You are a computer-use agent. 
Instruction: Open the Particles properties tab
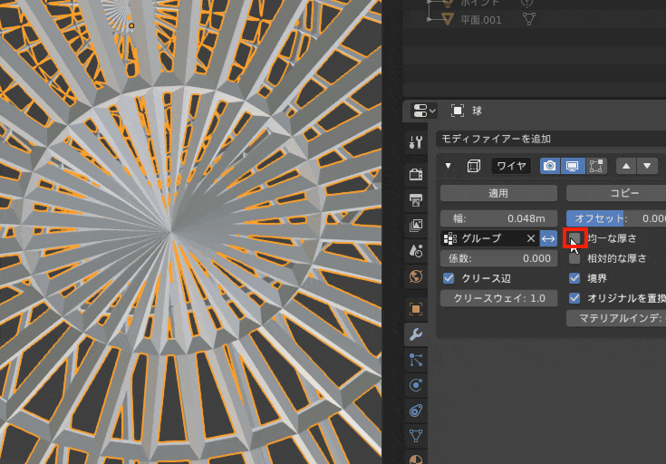(416, 360)
